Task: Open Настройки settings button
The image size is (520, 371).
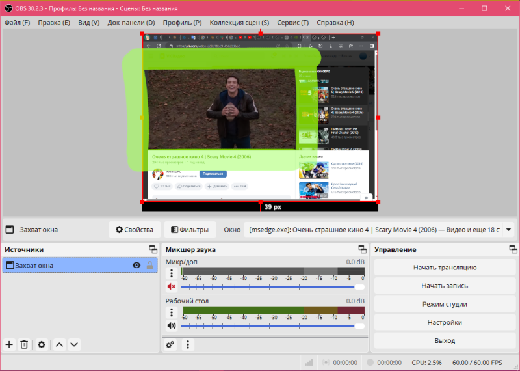Action: point(445,322)
